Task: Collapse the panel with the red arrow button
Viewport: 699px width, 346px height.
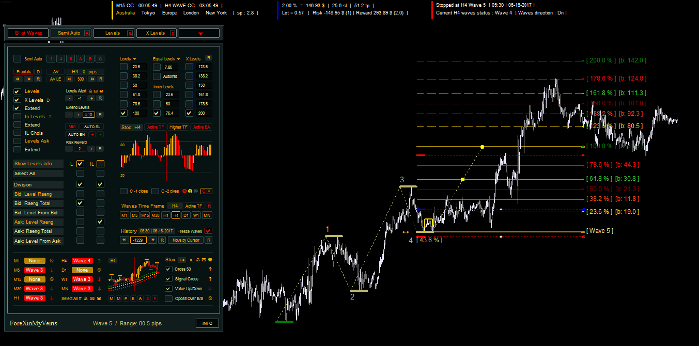Action: click(200, 33)
